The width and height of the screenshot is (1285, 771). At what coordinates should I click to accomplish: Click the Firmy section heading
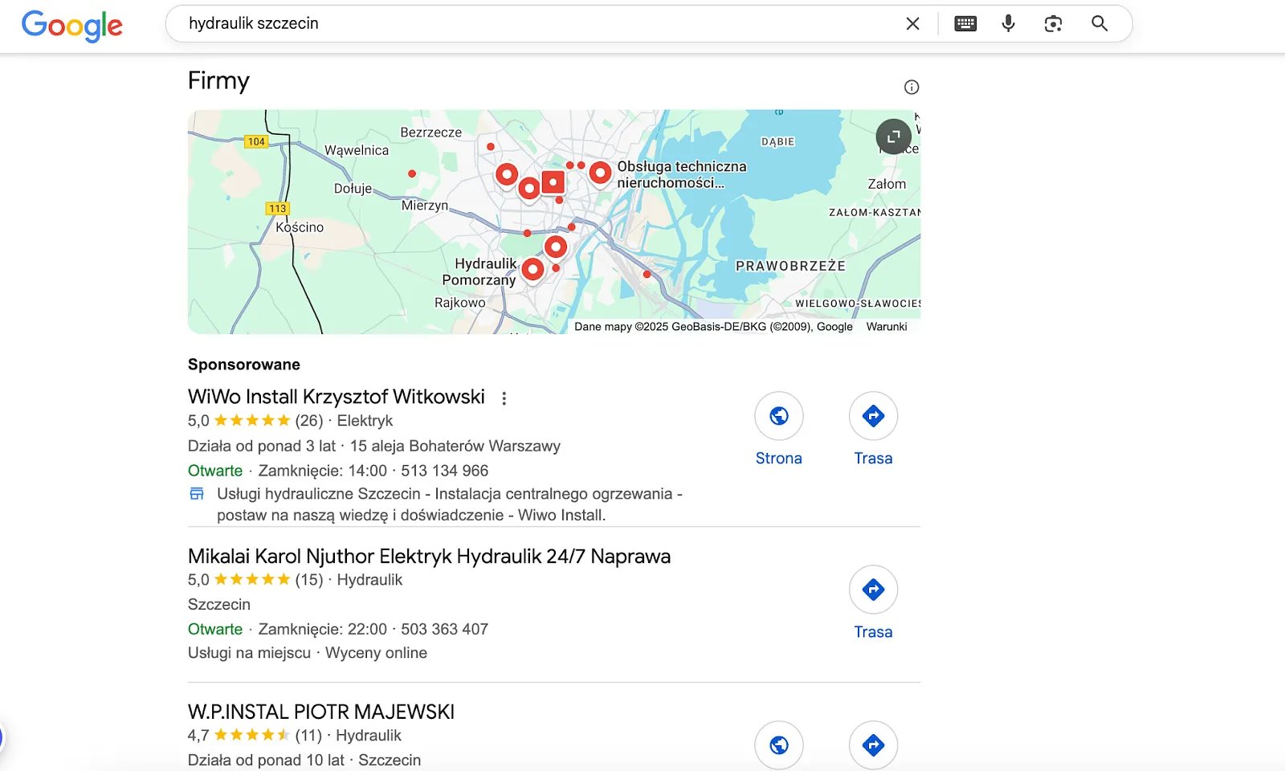[218, 81]
